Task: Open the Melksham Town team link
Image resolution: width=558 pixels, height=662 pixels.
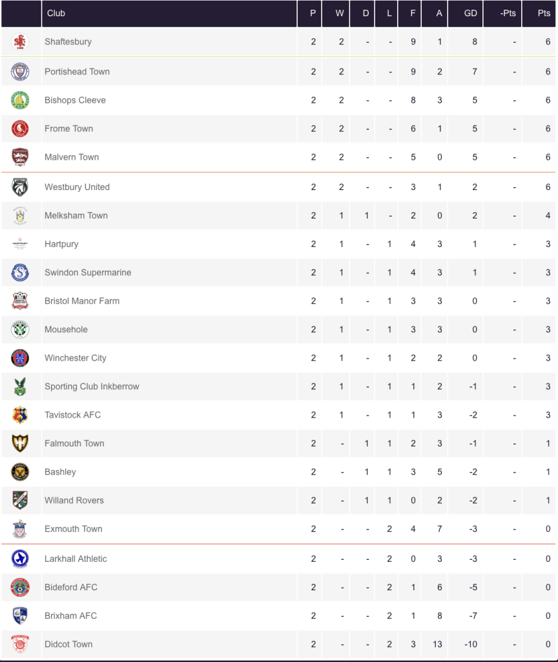Action: (76, 215)
